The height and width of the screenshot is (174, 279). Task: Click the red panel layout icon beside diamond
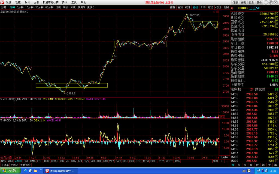pos(217,12)
